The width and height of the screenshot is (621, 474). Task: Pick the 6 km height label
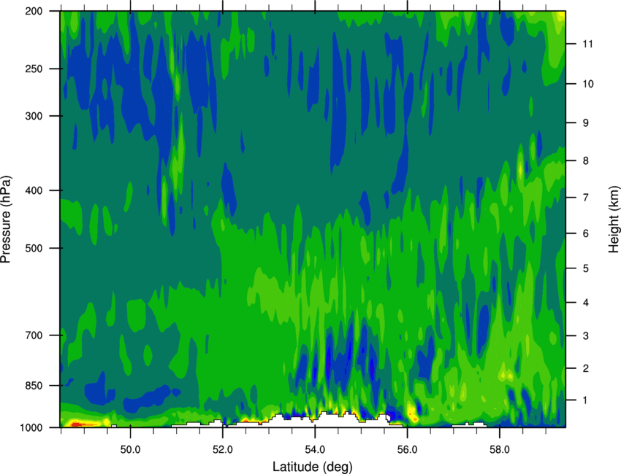pos(585,233)
